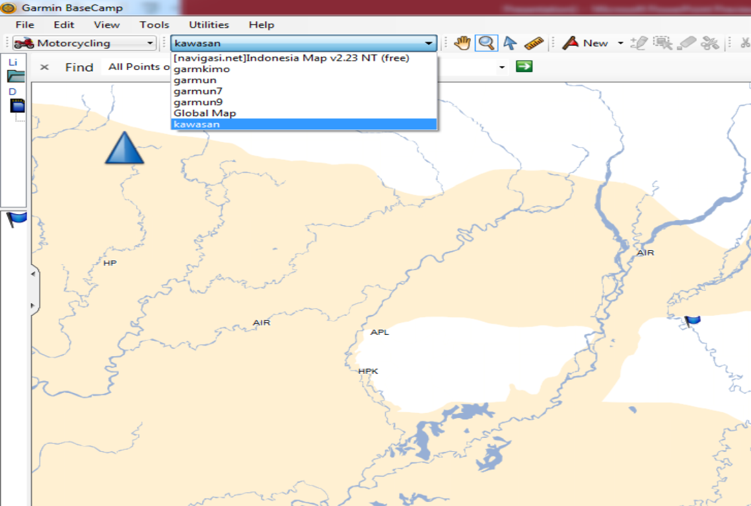Viewport: 751px width, 506px height.
Task: Open the Help menu
Action: pyautogui.click(x=262, y=25)
